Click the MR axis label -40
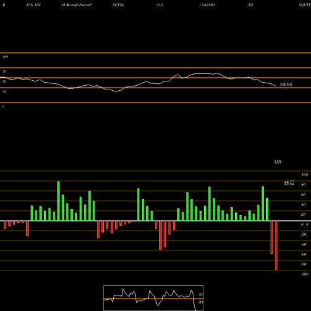The width and height of the screenshot is (311, 311). pos(304,244)
